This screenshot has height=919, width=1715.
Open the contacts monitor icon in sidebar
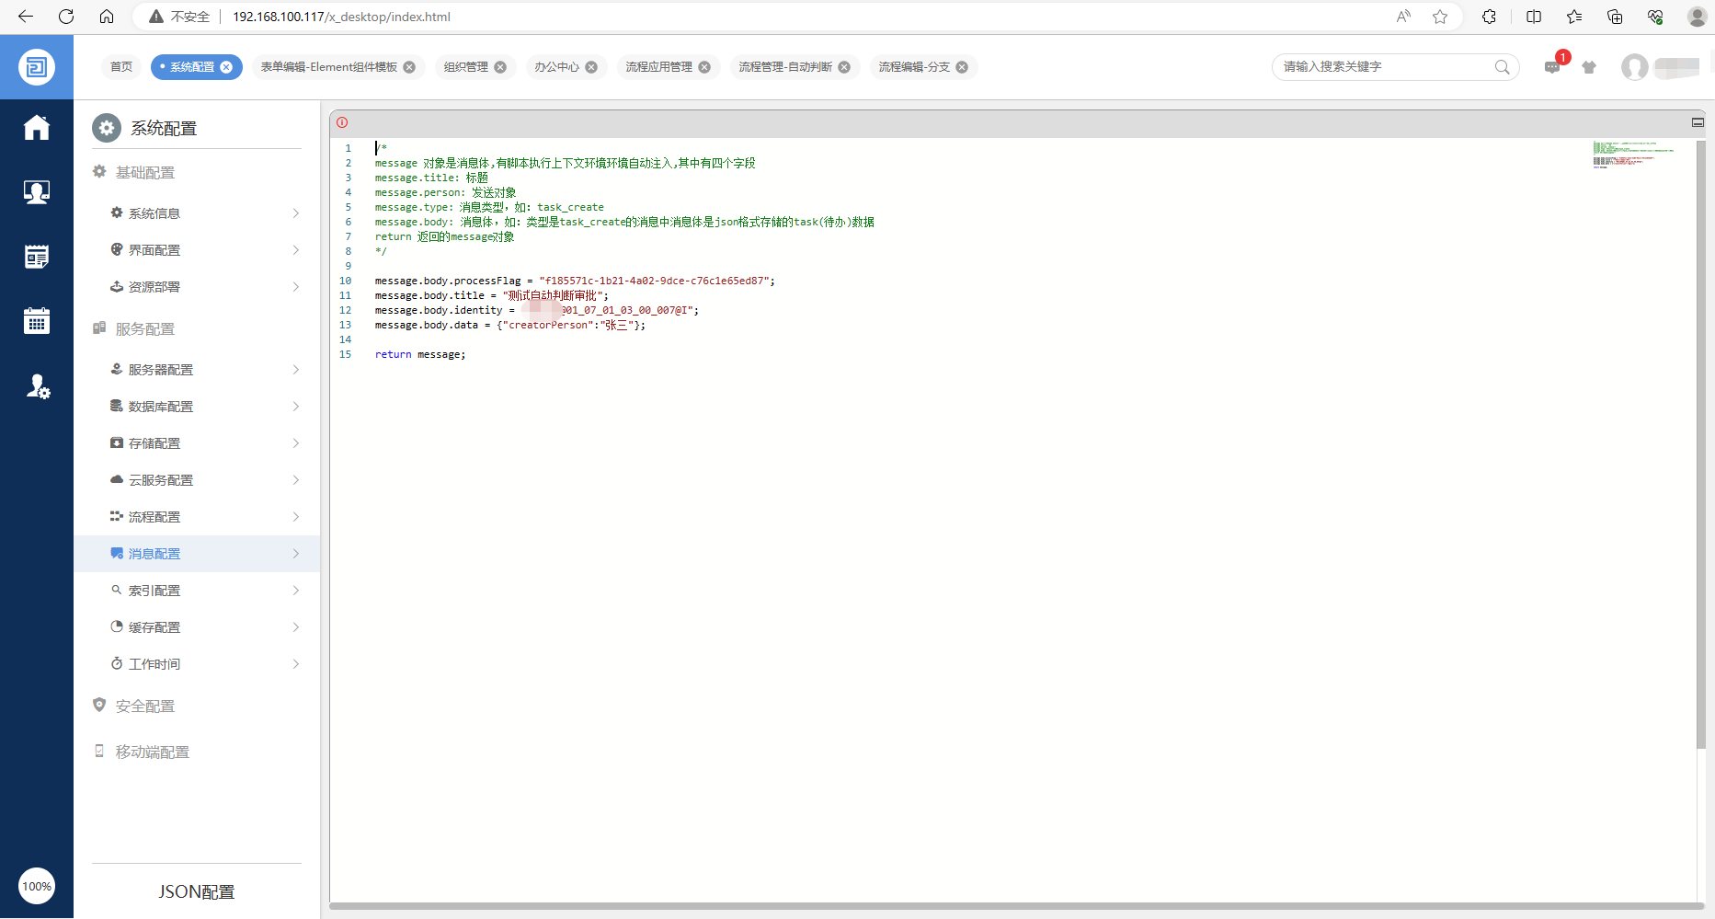coord(37,191)
